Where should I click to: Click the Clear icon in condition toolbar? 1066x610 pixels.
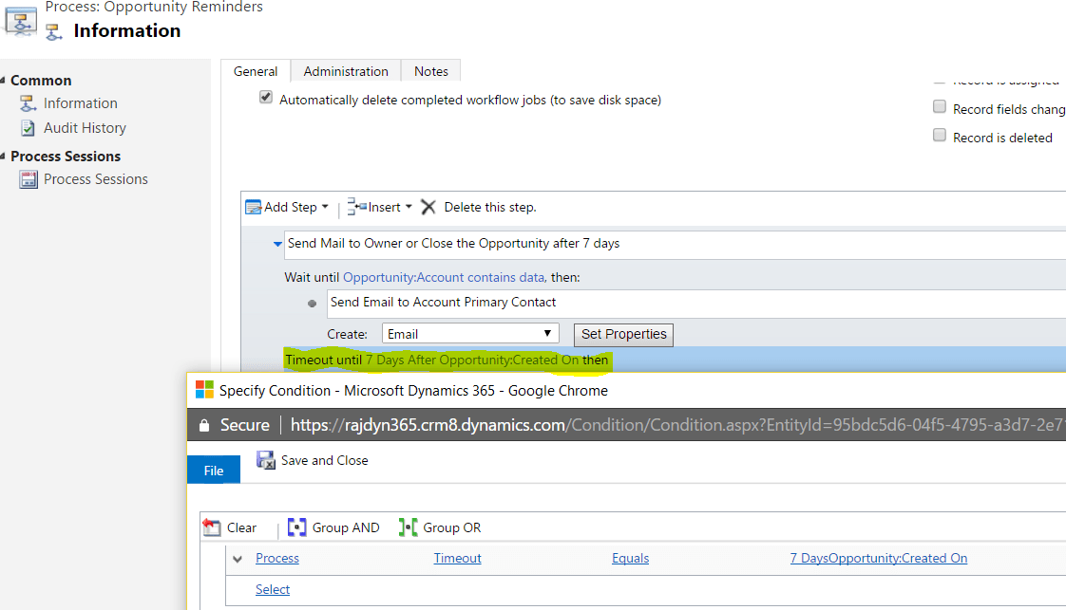pyautogui.click(x=212, y=527)
